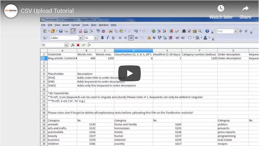259x146 pixels.
Task: Toggle Align Left
Action: (x=120, y=38)
